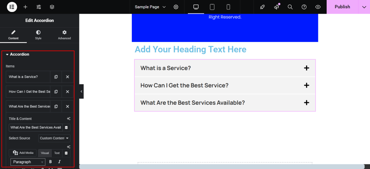Open the Finder search icon
Screen dimensions: 370x169
[x=290, y=7]
